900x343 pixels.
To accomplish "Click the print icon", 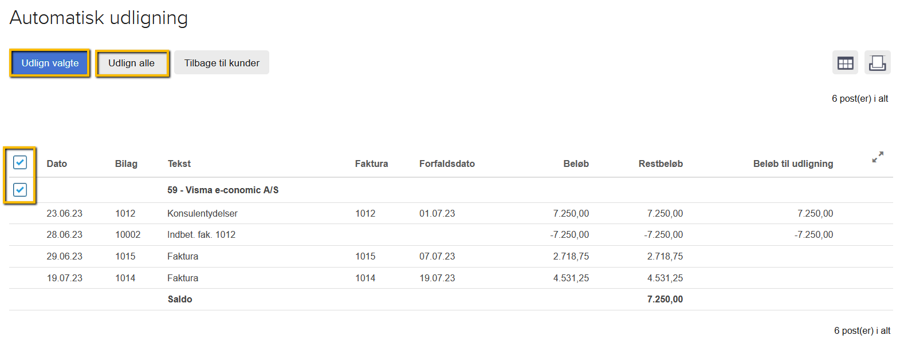I will click(x=877, y=63).
